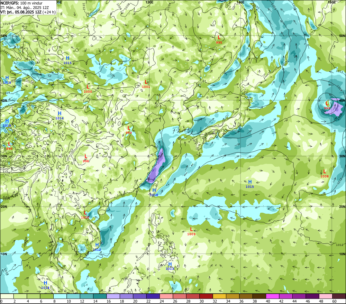Image resolution: width=346 pixels, height=304 pixels.
Task: Select the H 1016 high pressure marker
Action: pos(60,116)
